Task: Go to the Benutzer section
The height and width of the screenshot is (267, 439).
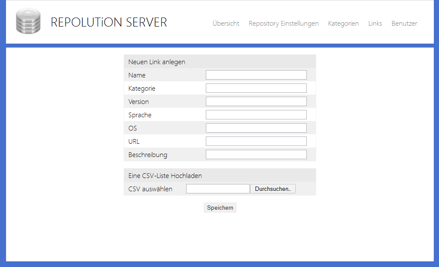Action: [404, 24]
